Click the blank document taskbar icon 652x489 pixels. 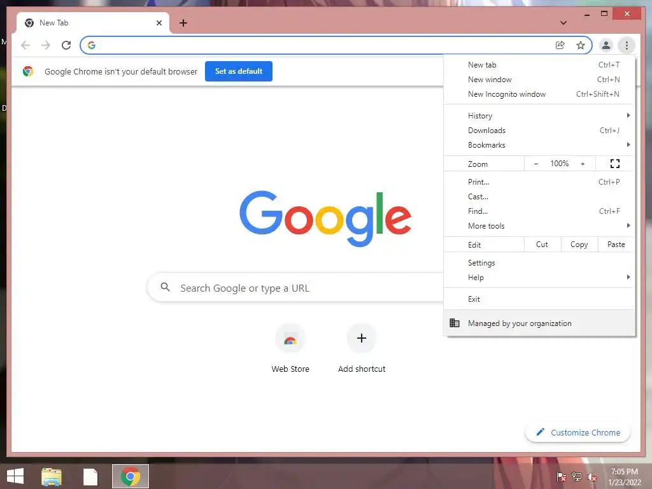90,476
